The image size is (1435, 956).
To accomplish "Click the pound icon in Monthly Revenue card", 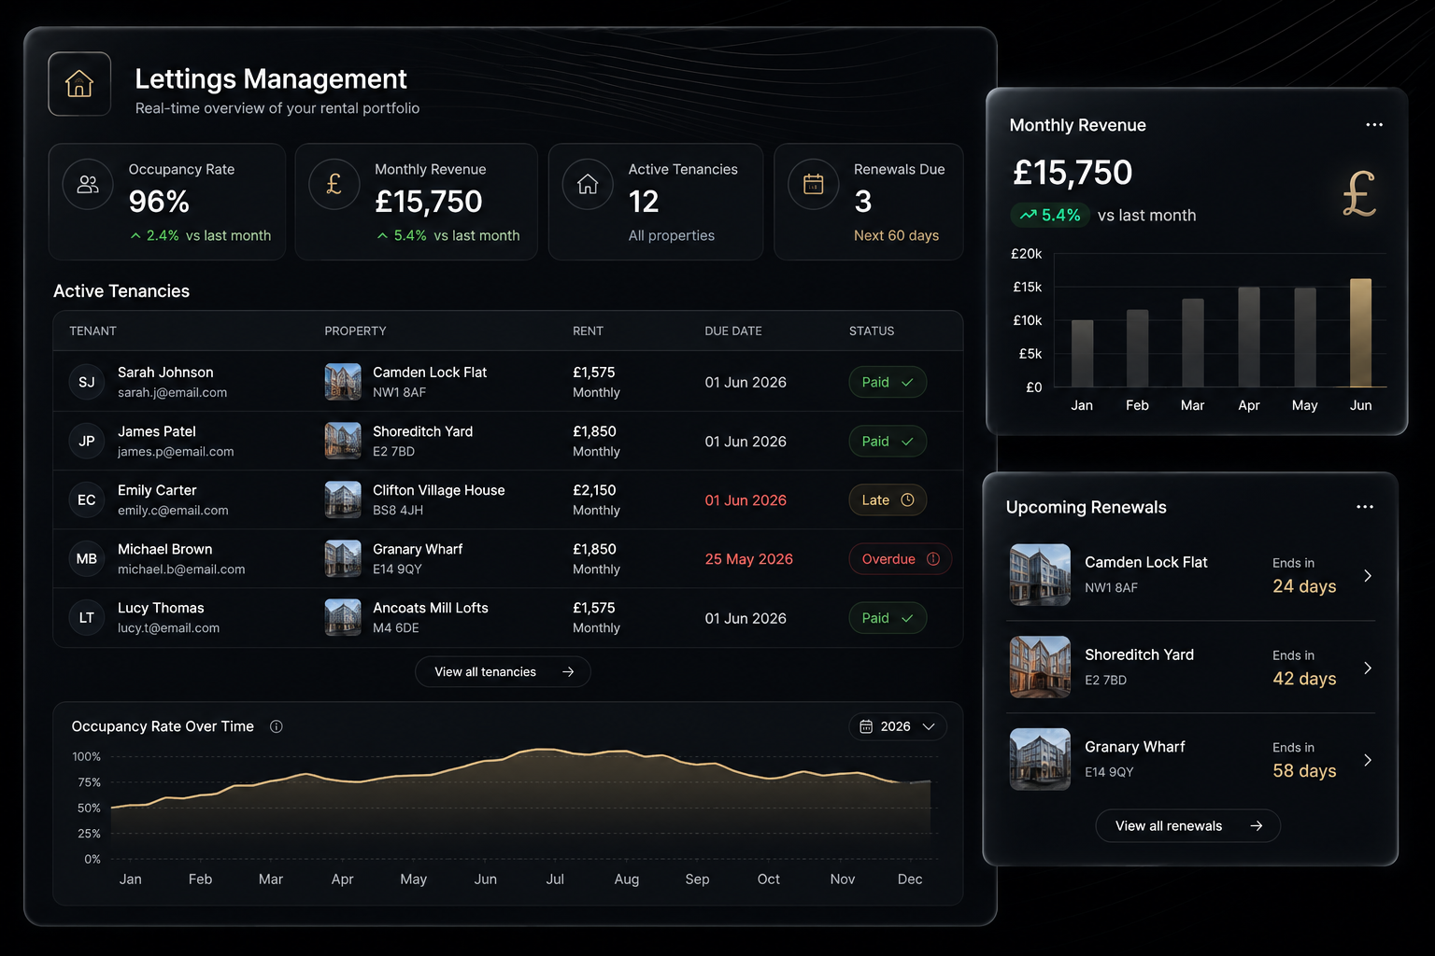I will coord(334,184).
